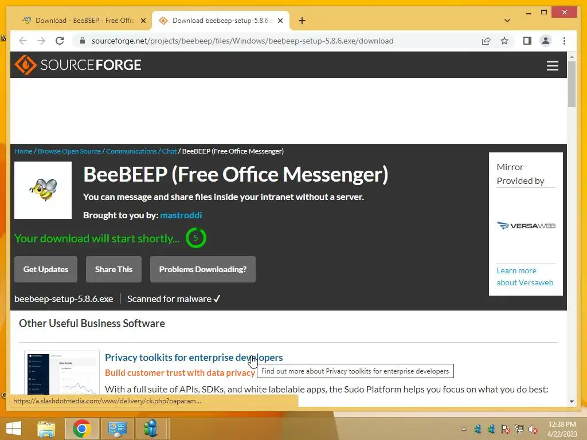587x440 pixels.
Task: Click the network tray icon
Action: coord(519,429)
